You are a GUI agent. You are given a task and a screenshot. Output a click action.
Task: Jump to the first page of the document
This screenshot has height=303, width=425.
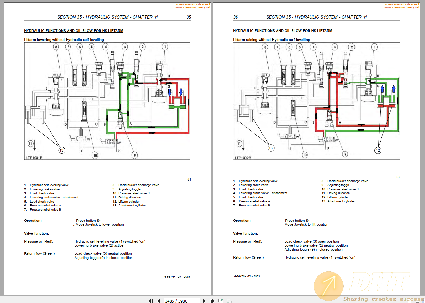point(151,301)
